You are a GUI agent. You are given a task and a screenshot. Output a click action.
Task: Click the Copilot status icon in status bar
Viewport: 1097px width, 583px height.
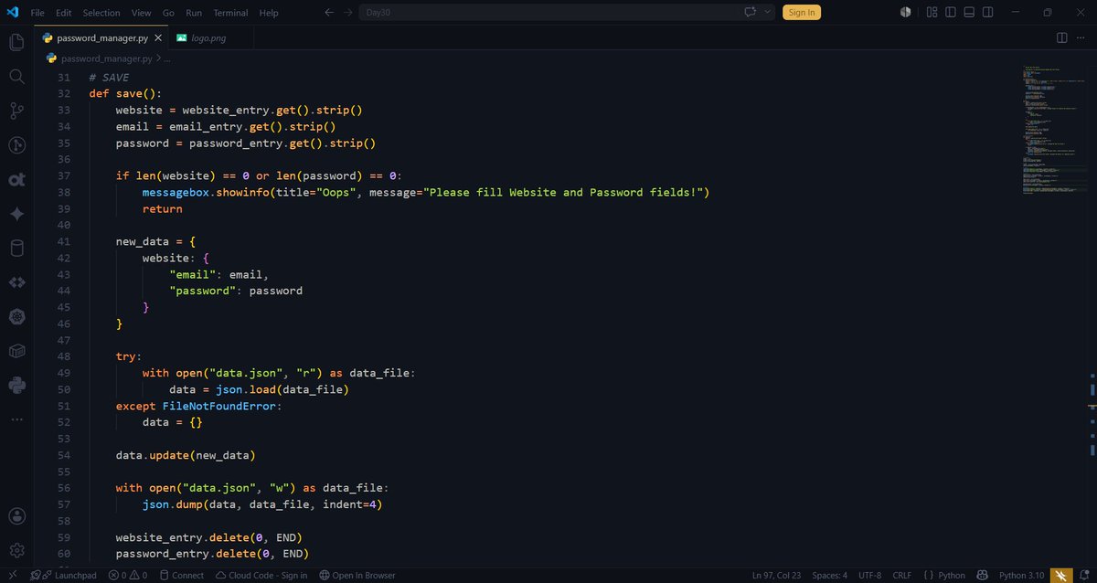click(x=983, y=575)
